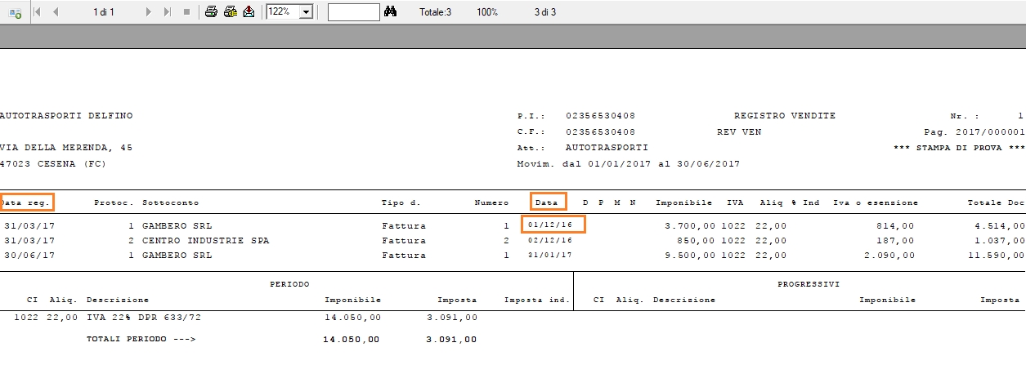Click the '*** STAMPA DI PROVA ***' text
Viewport: 1026px width, 365px height.
coord(960,148)
